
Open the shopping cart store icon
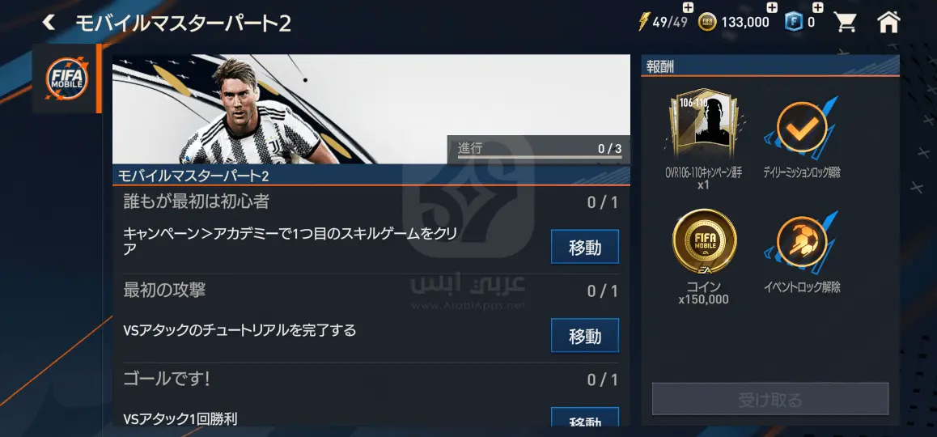point(845,22)
